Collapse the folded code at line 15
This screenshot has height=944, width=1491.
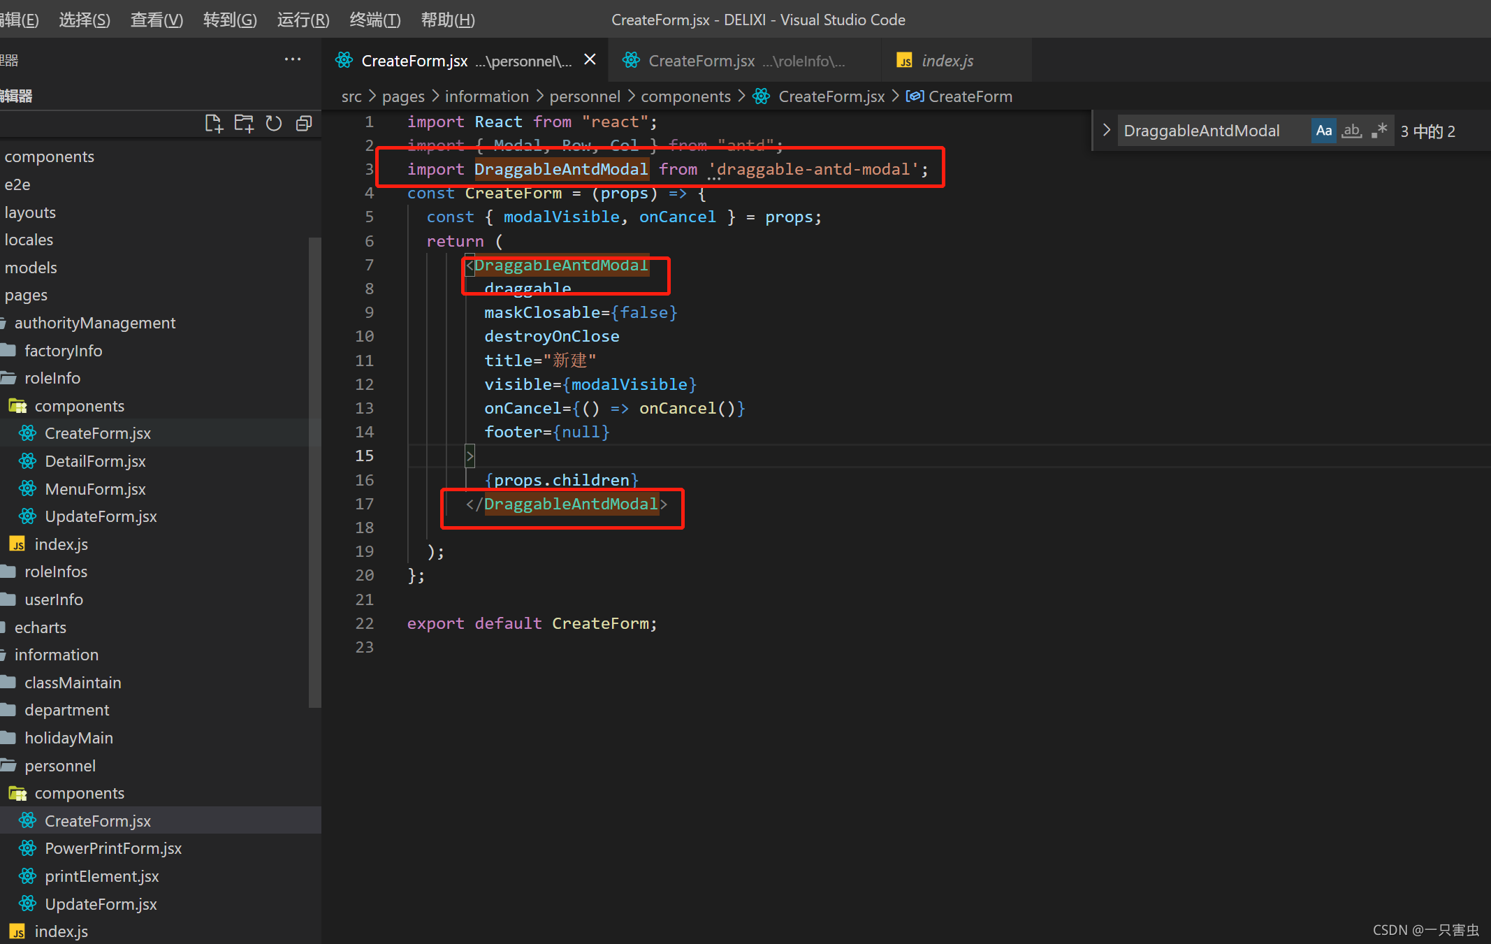[470, 456]
